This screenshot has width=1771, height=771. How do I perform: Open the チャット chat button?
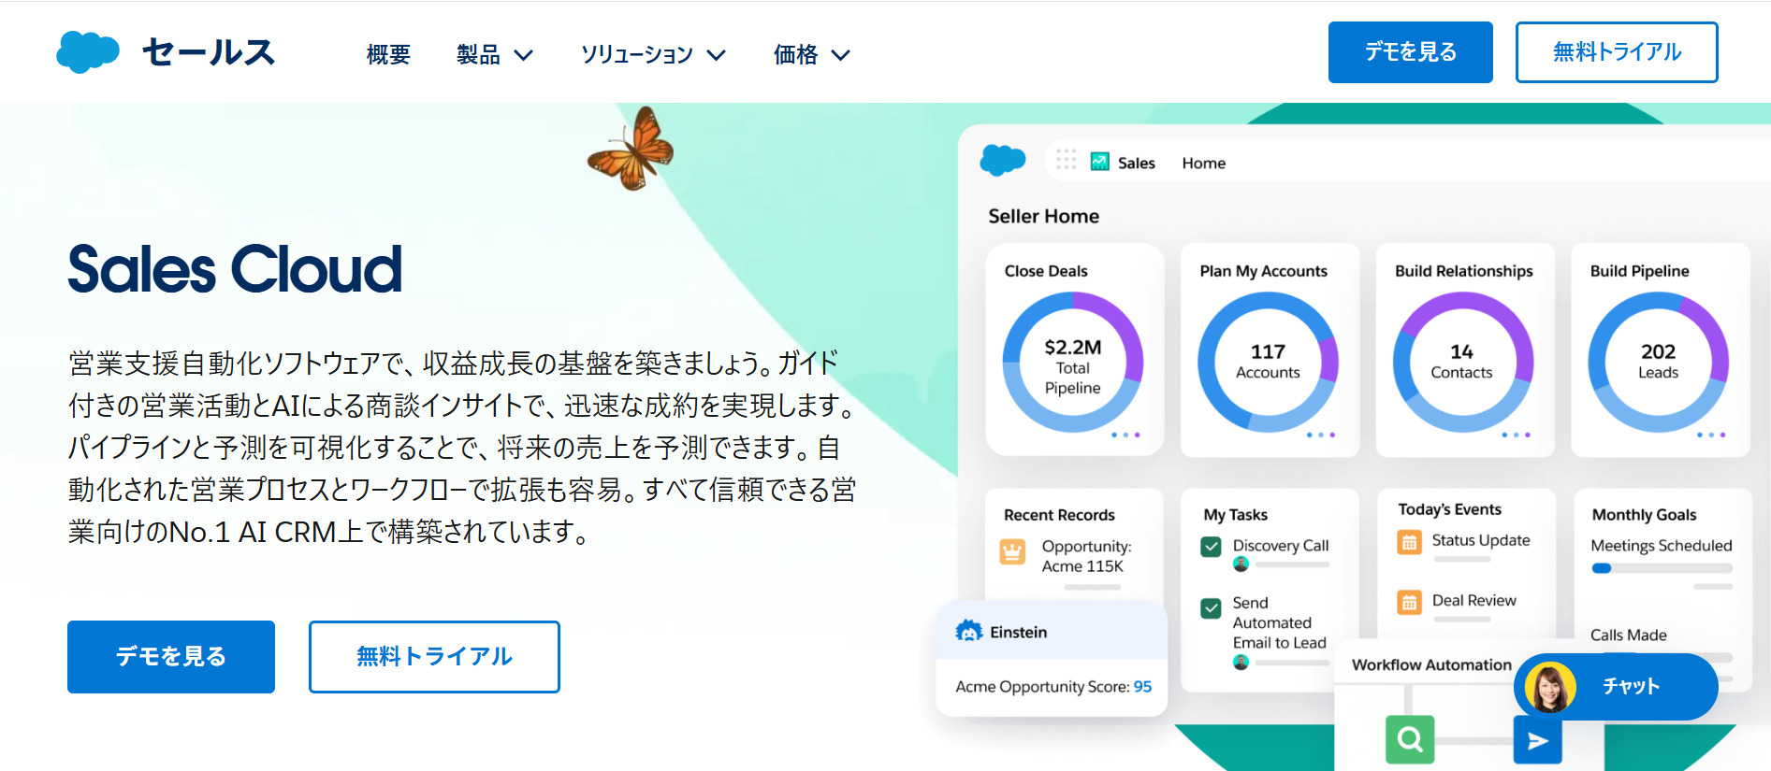pos(1616,687)
